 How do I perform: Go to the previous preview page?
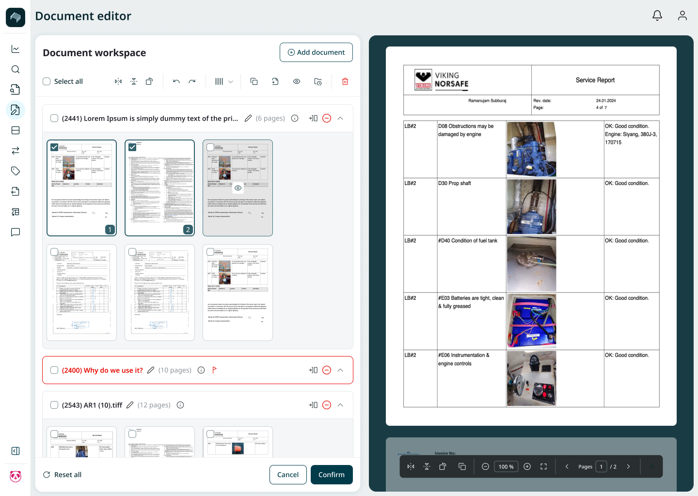[x=567, y=466]
